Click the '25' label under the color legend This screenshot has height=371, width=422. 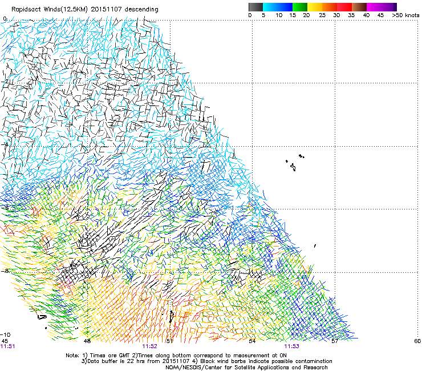click(x=322, y=15)
